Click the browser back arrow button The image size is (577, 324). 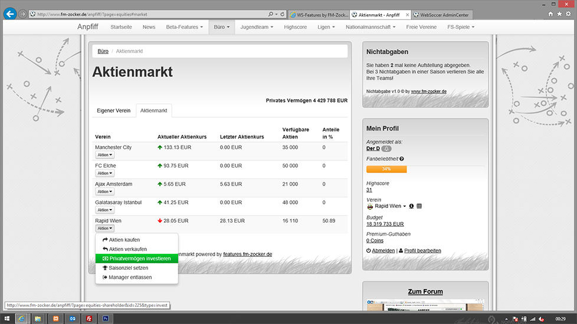(10, 14)
